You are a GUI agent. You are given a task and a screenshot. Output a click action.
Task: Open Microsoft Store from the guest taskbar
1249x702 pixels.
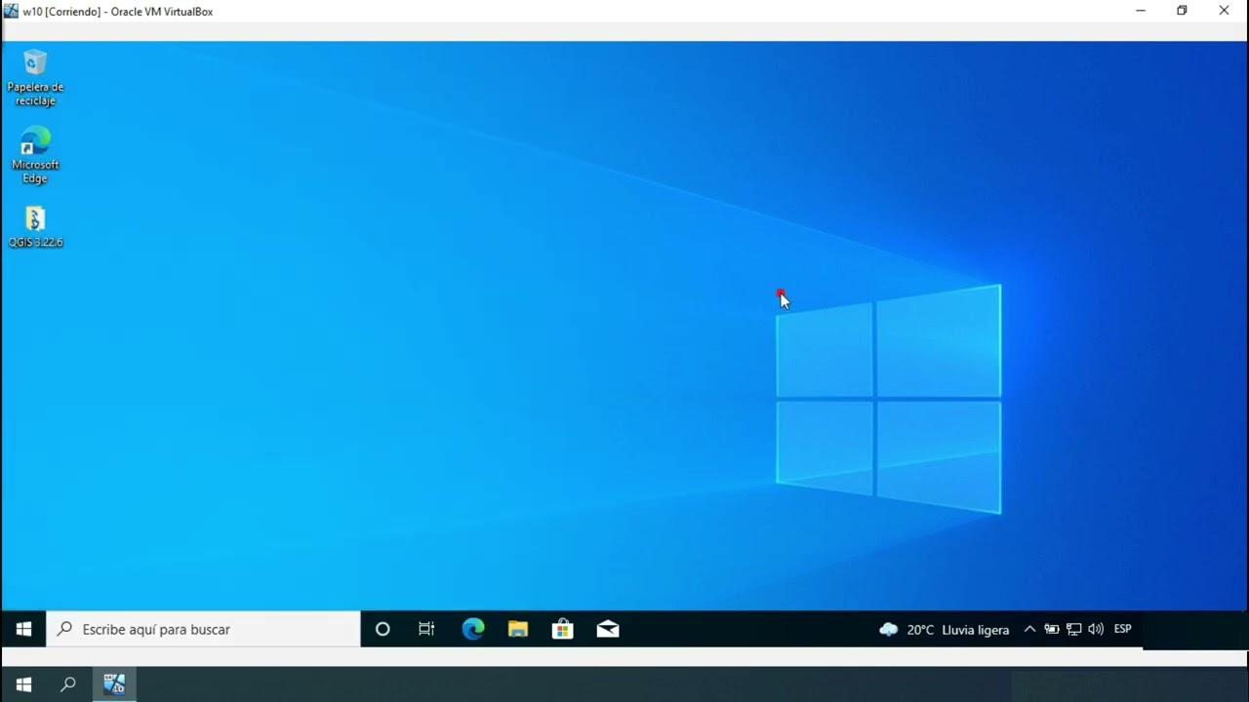(563, 629)
